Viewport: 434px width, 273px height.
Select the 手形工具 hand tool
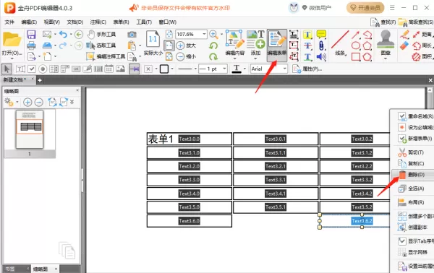101,34
